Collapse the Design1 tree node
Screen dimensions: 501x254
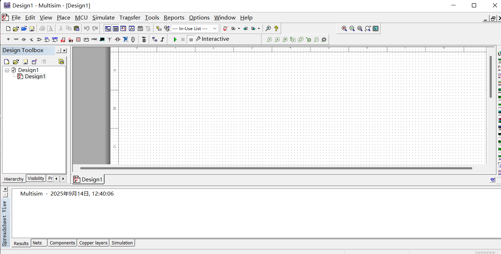(7, 70)
